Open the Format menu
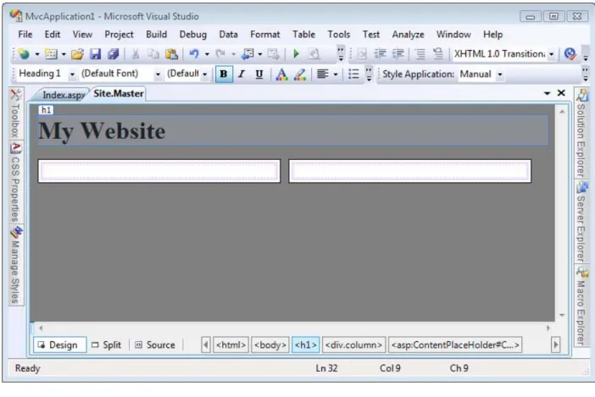The width and height of the screenshot is (595, 397). pos(264,35)
